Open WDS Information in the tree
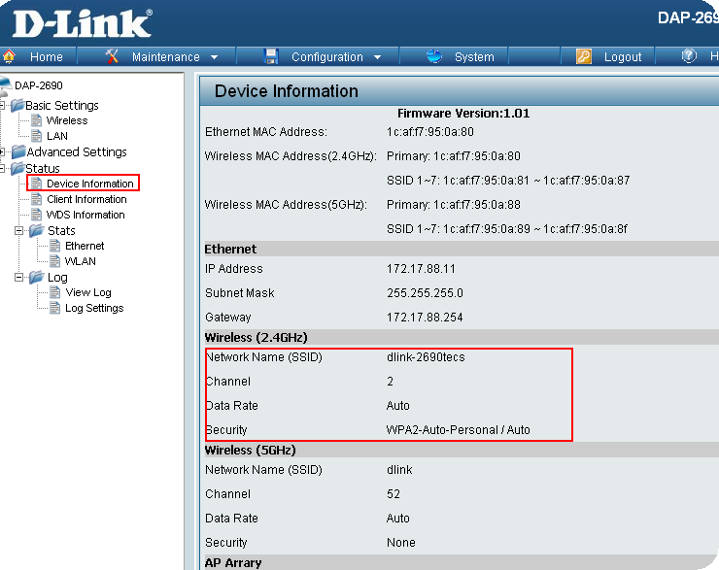 [86, 215]
